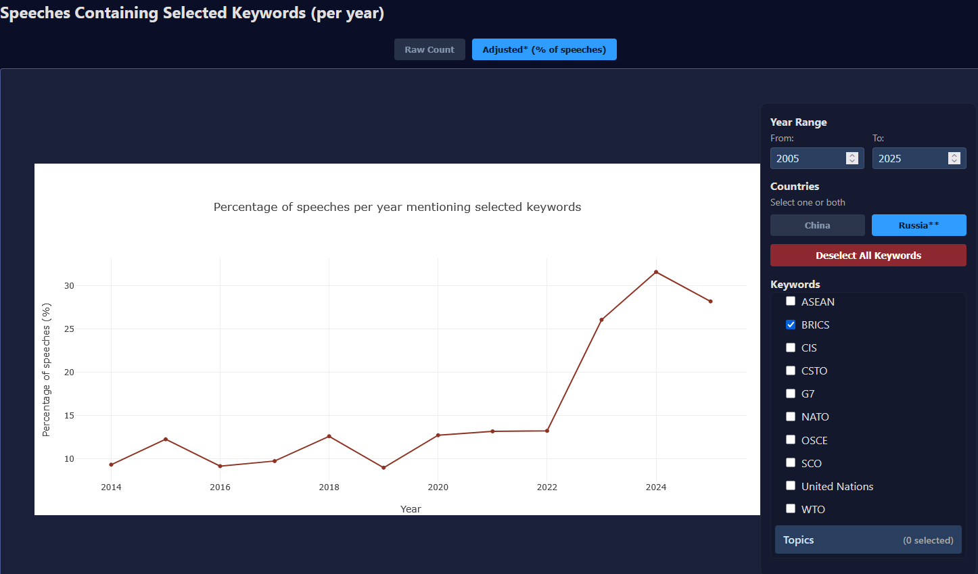Enable the ASEAN keyword checkbox
Screen dimensions: 978x574
(x=791, y=302)
